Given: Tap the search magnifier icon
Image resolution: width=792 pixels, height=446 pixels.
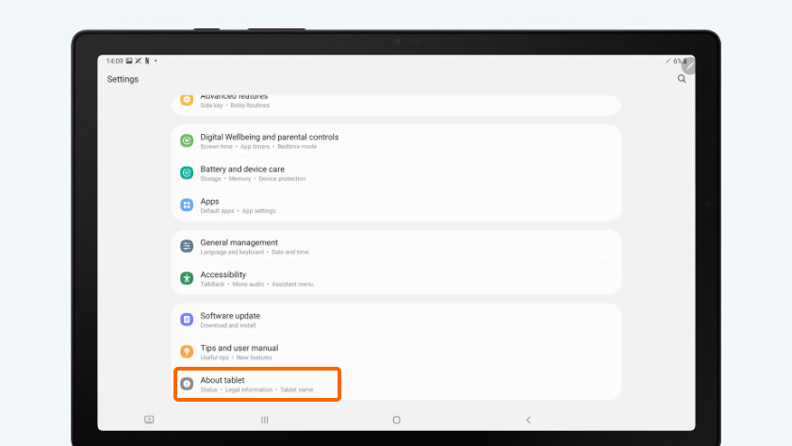Looking at the screenshot, I should click(x=682, y=79).
